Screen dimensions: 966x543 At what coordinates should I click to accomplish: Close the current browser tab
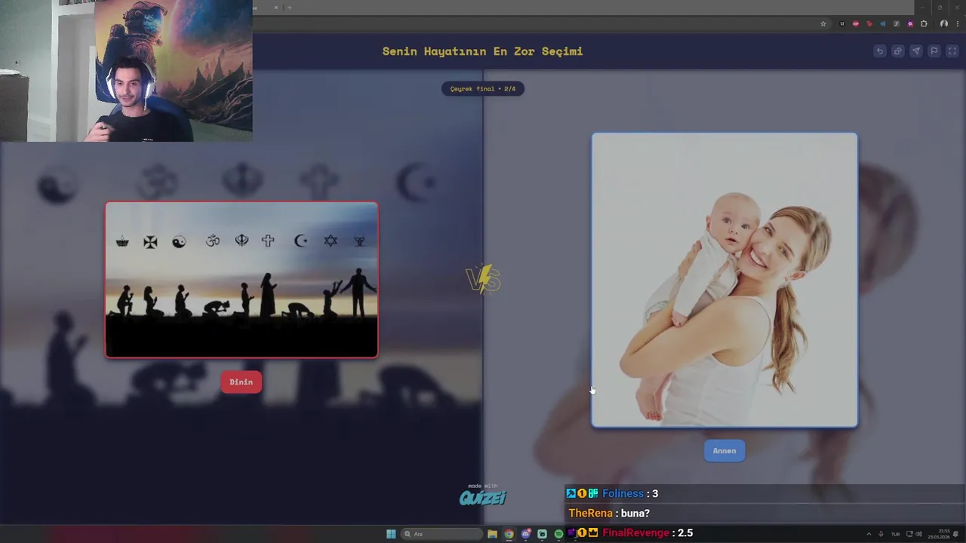276,8
